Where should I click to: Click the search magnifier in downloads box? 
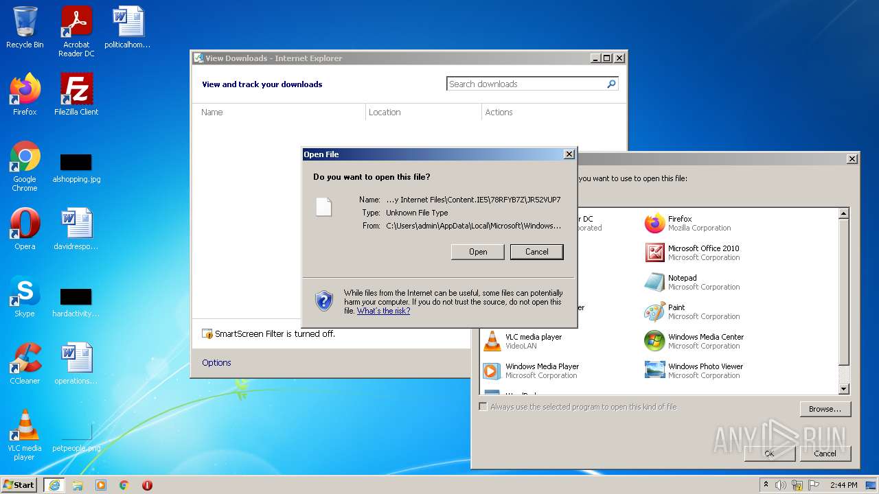[x=611, y=84]
